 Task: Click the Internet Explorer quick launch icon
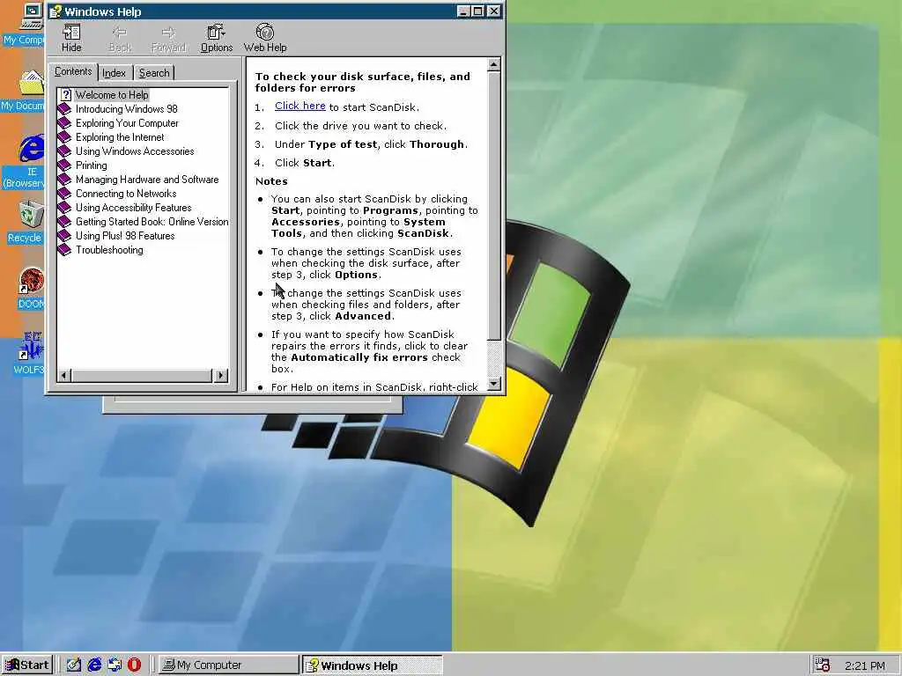(x=93, y=665)
